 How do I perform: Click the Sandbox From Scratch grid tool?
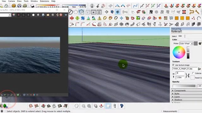pos(37,106)
